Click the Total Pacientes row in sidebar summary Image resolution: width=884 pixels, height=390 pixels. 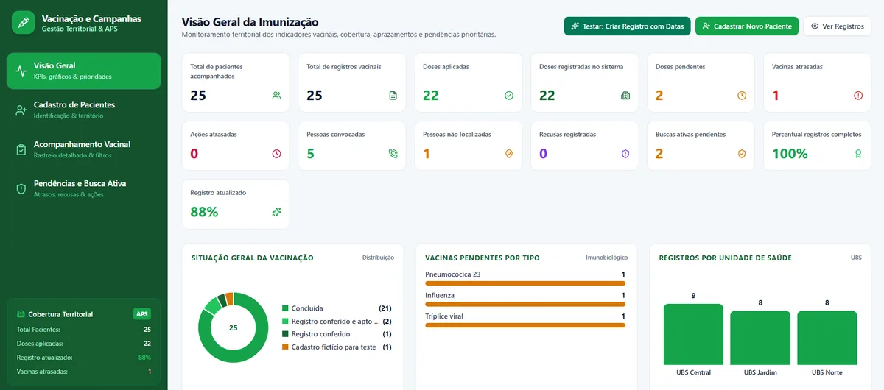click(83, 330)
